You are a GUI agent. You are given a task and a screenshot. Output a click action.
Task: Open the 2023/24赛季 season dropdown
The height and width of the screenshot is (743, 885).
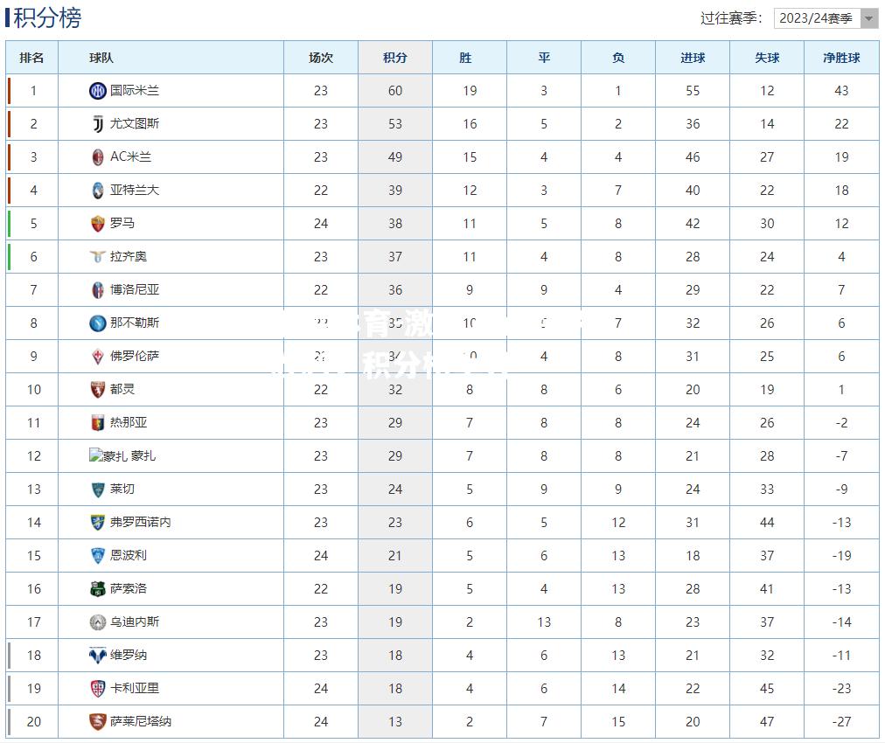coord(826,18)
